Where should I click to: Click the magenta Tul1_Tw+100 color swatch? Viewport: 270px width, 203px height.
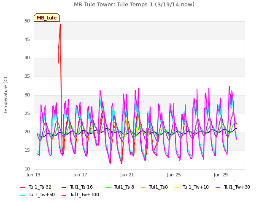(64, 195)
